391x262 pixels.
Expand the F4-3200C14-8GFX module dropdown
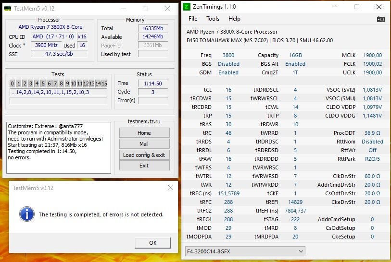[x=245, y=251]
